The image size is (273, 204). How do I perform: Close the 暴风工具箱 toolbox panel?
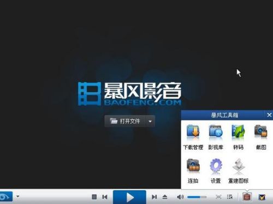point(269,115)
